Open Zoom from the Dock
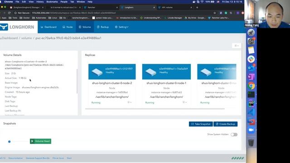Viewport: 290px width, 163px height. pyautogui.click(x=251, y=130)
